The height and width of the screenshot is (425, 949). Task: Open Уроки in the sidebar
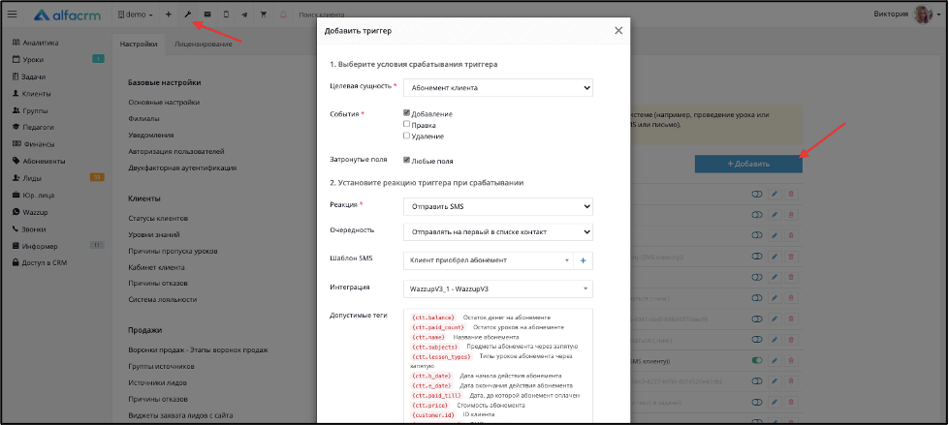click(33, 60)
